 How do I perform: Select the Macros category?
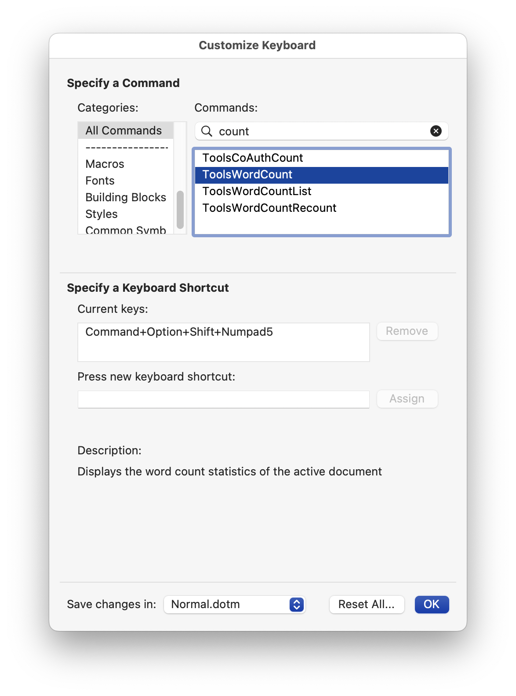tap(105, 164)
